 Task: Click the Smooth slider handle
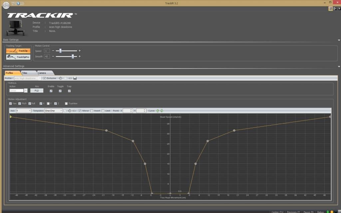tap(73, 56)
